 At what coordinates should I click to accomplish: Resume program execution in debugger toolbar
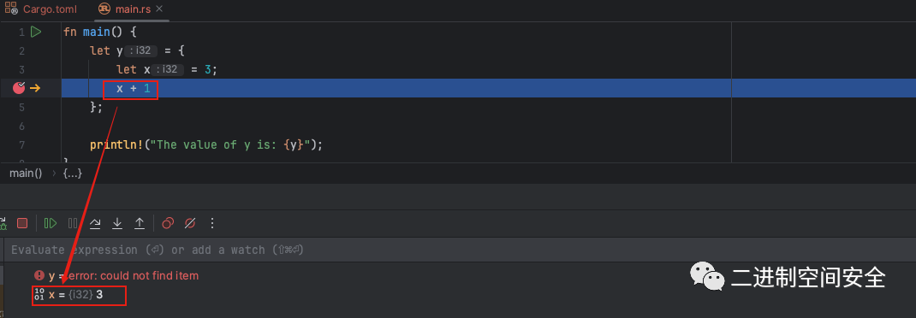point(51,223)
